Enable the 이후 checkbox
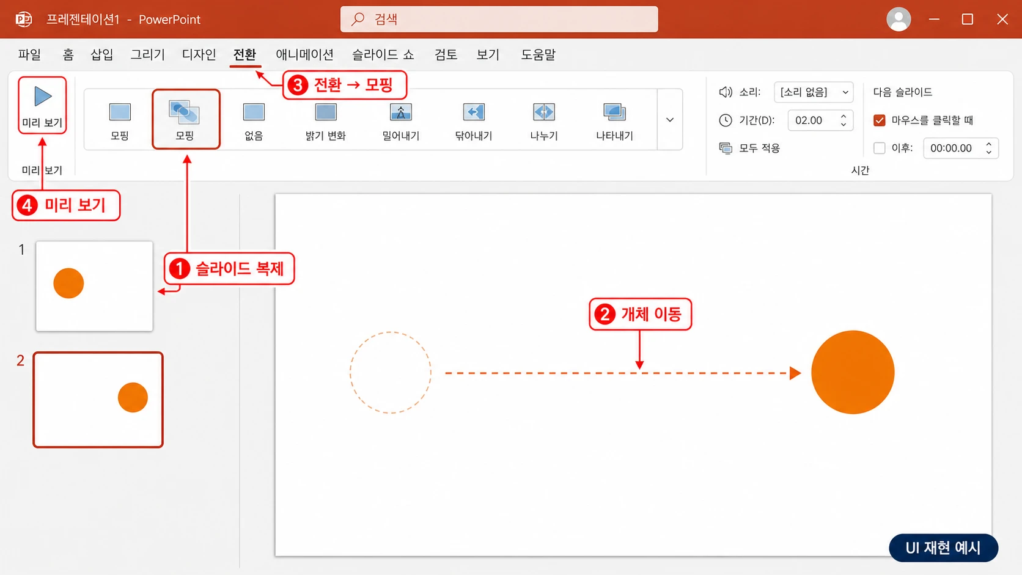 880,148
